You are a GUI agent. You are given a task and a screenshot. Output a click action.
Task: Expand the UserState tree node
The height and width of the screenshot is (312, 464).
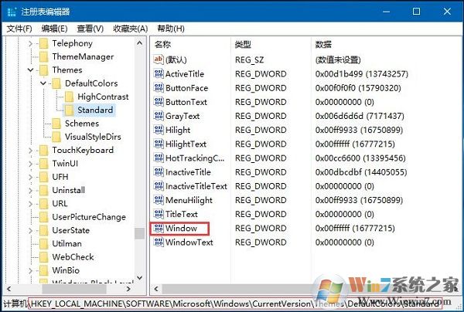point(30,230)
